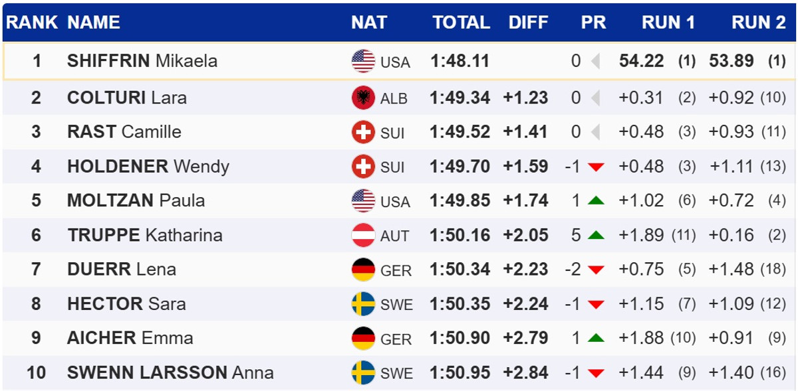The width and height of the screenshot is (798, 391).
Task: Click Austria flag in Truppe row
Action: coord(363,236)
